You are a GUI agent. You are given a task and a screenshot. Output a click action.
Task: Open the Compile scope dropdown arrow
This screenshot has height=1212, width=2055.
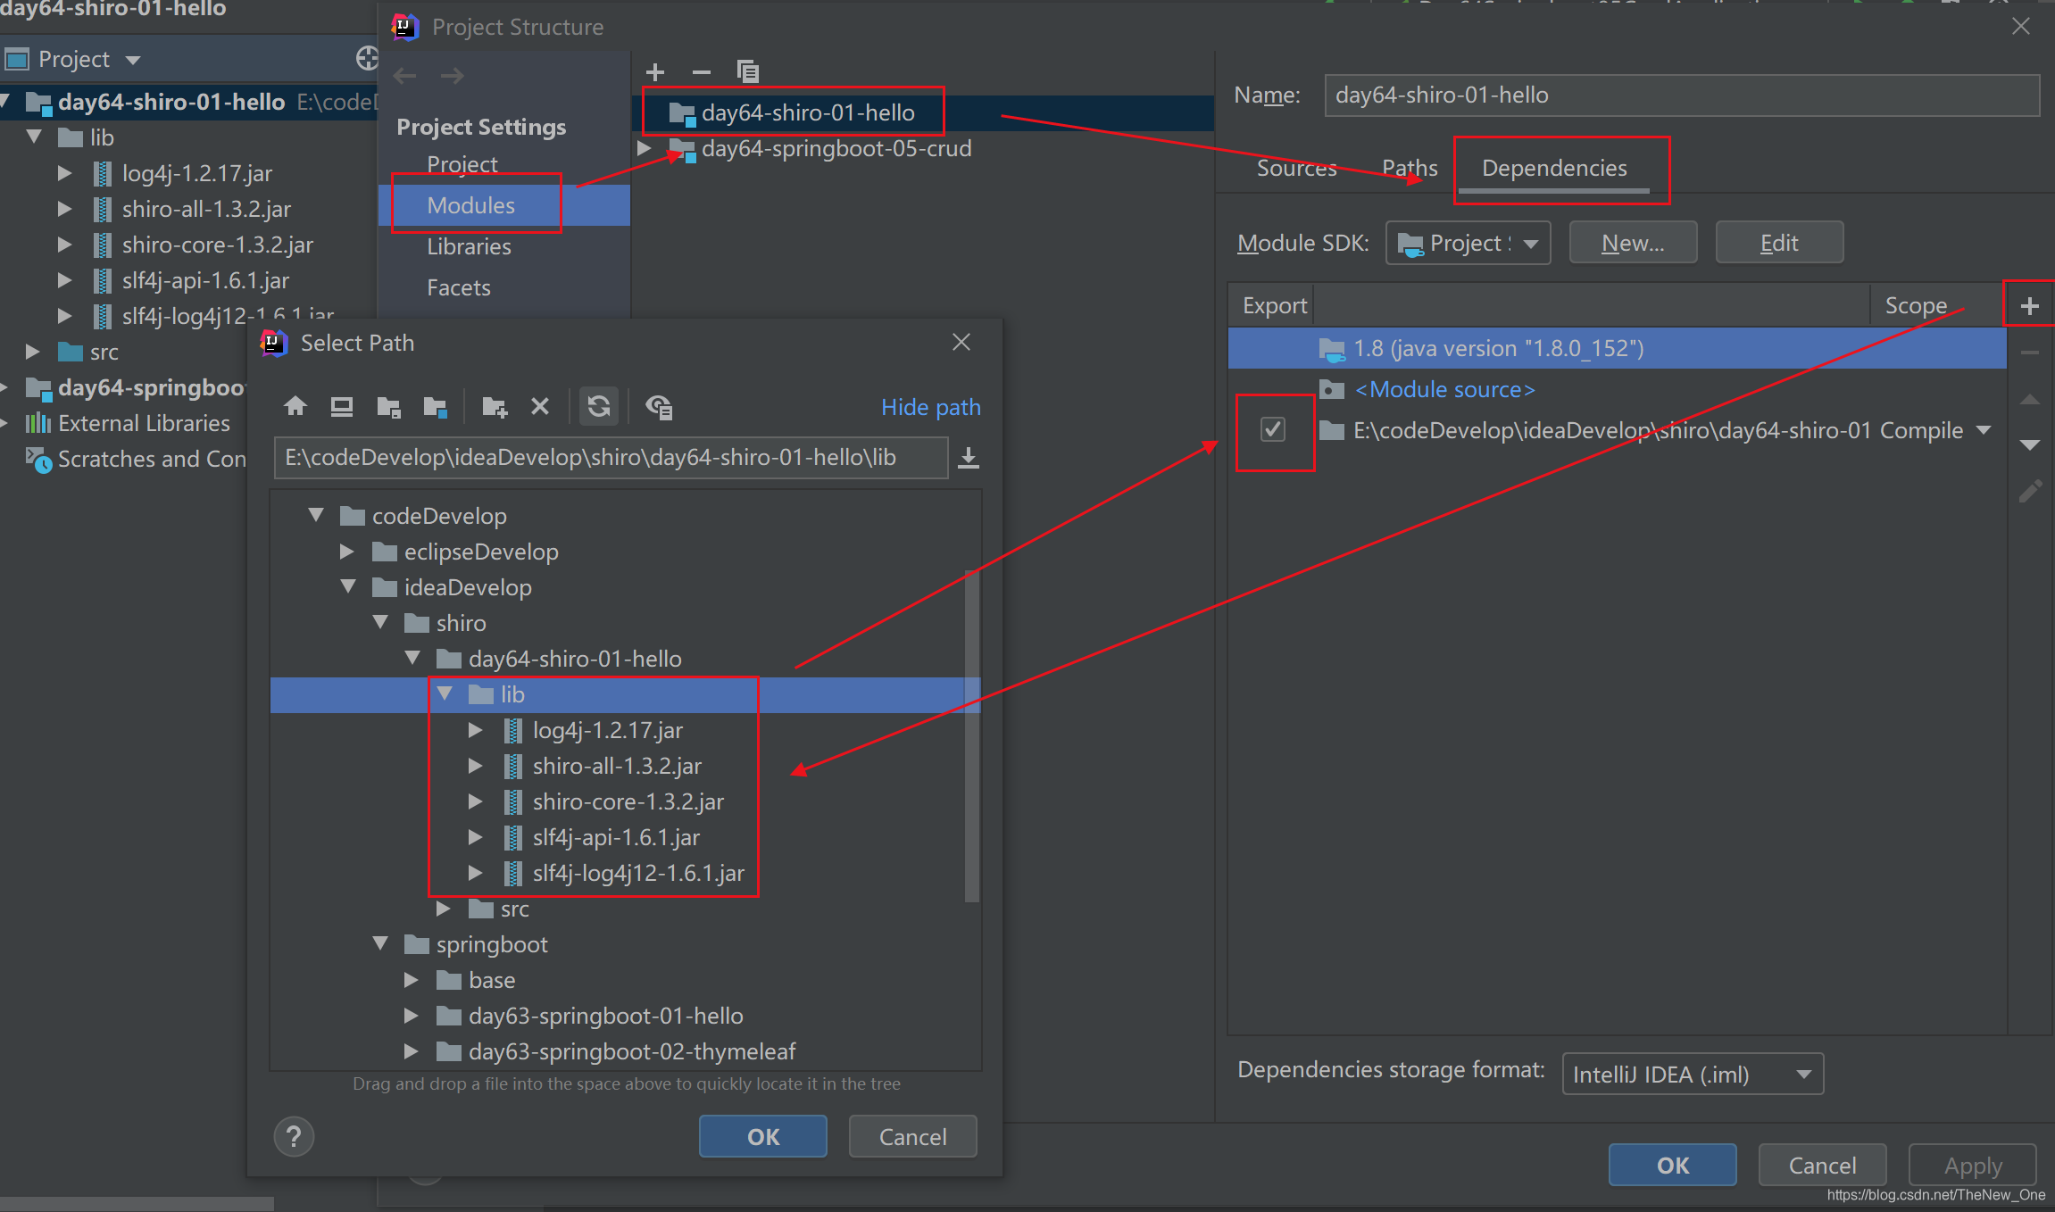[1984, 430]
